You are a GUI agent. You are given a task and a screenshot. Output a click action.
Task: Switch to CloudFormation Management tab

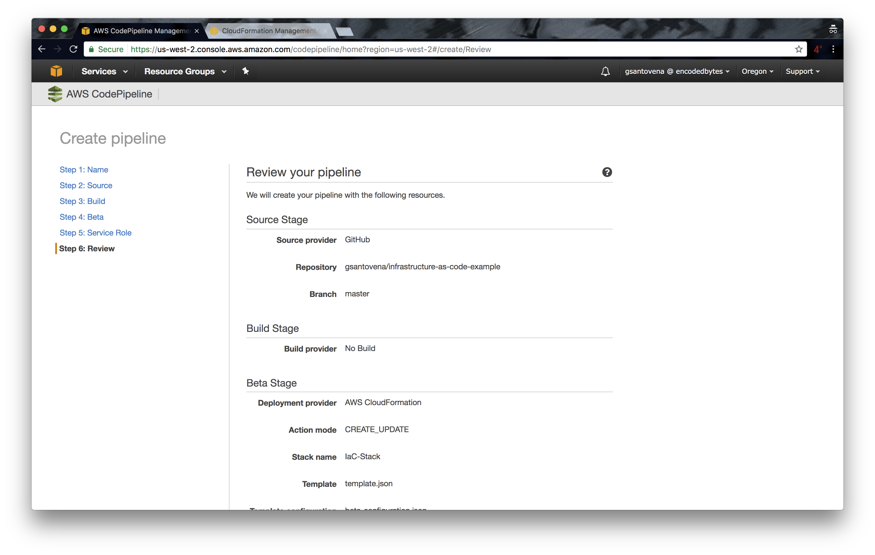[x=269, y=31]
